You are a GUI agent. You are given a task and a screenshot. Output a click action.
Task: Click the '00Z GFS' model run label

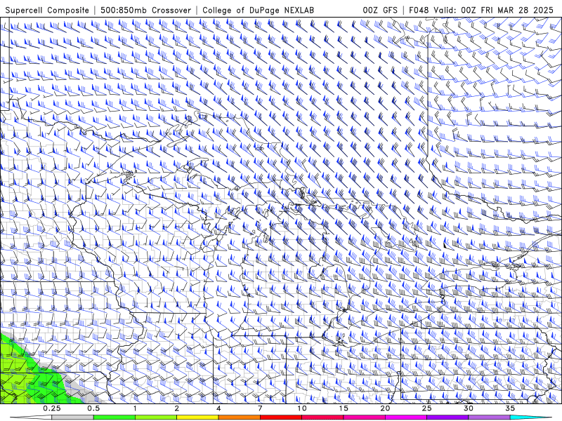pyautogui.click(x=380, y=11)
